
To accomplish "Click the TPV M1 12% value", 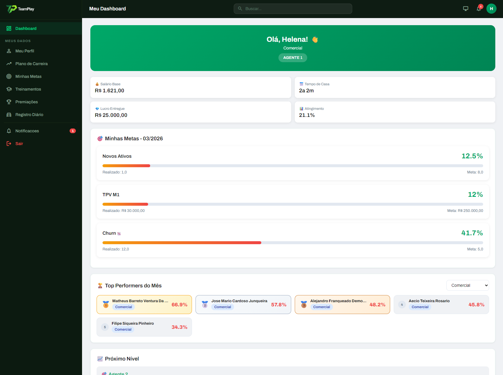I will [x=475, y=194].
